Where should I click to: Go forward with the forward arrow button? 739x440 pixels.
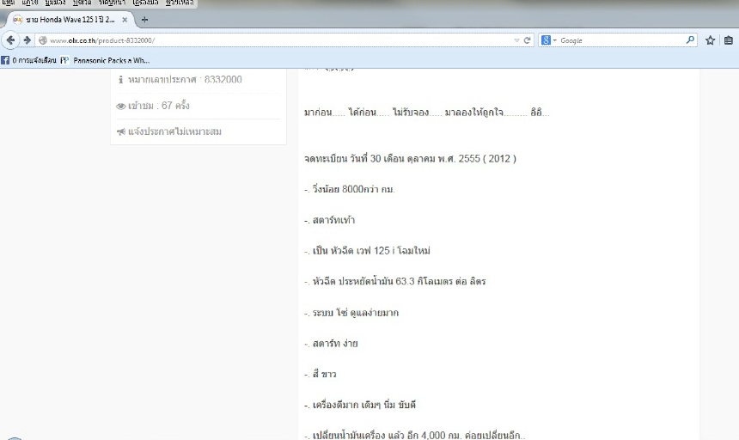(x=27, y=40)
